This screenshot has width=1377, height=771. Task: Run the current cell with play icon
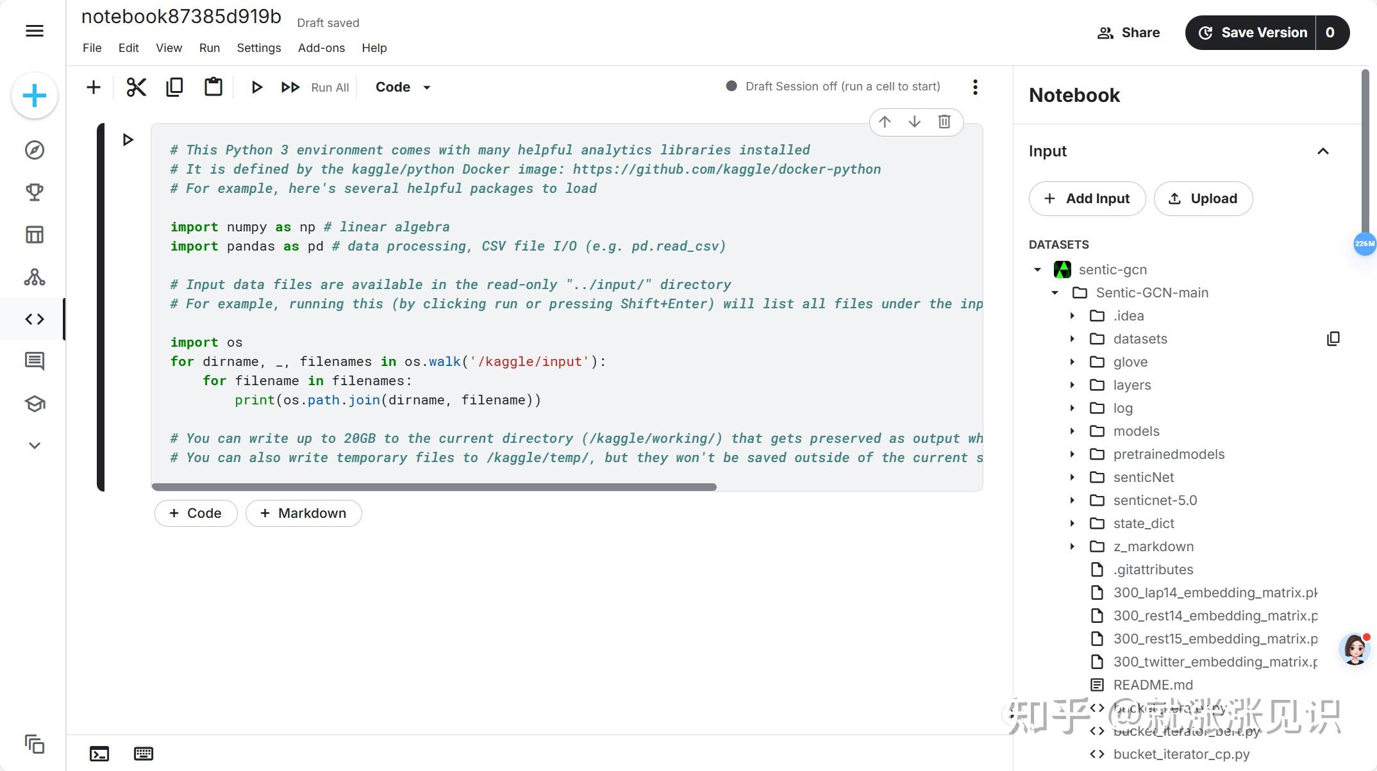(256, 87)
